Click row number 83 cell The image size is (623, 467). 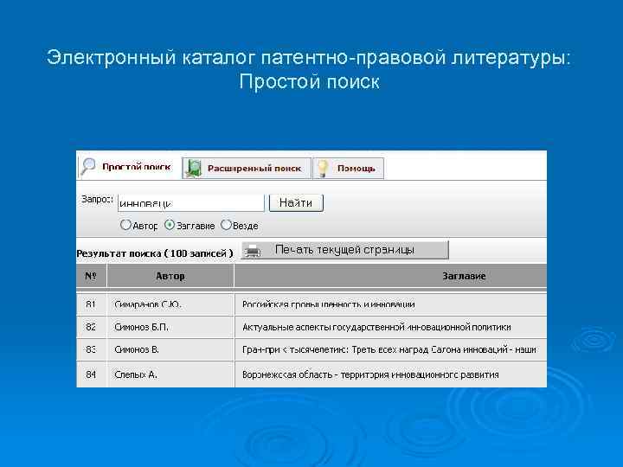coord(91,350)
